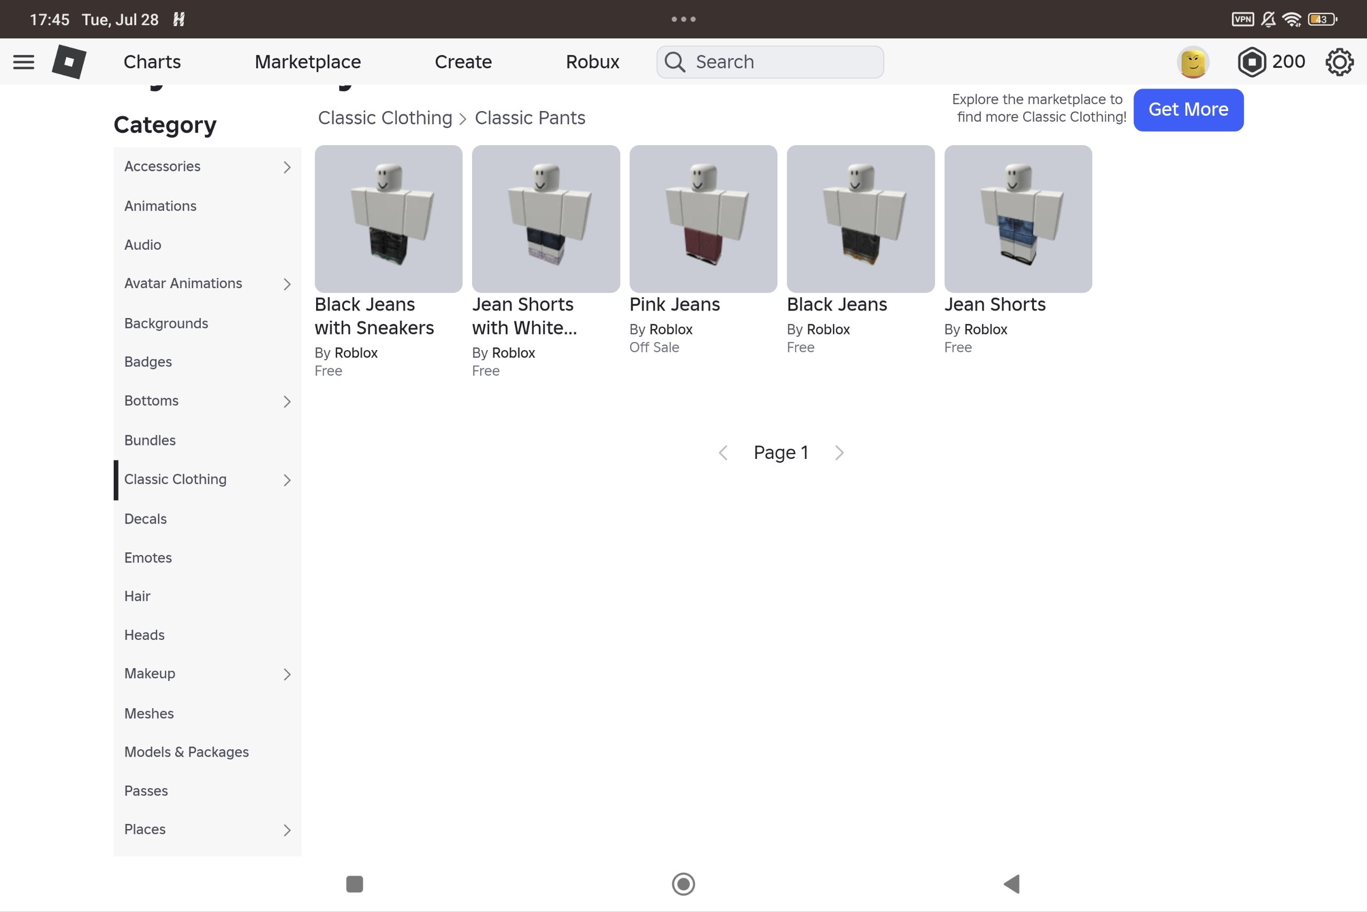Open the Jean Shorts with White thumbnail
Screen dimensions: 1367x912
tap(546, 219)
